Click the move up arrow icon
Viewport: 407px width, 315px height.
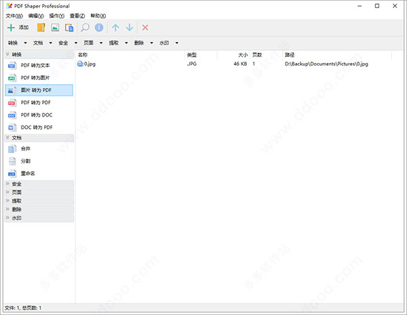(115, 28)
